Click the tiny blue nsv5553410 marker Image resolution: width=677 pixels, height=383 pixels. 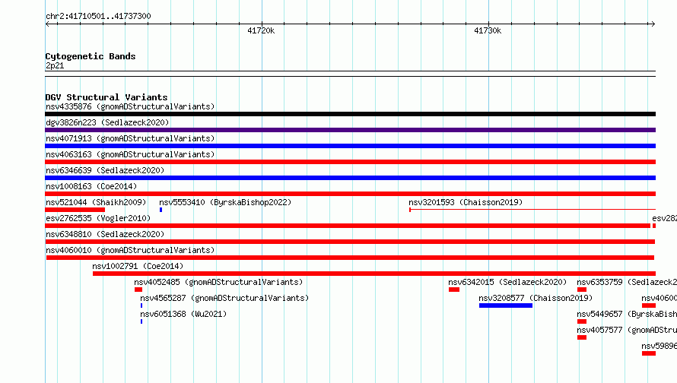161,210
